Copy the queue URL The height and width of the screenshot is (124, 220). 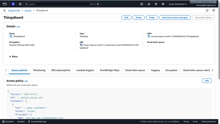[81, 45]
